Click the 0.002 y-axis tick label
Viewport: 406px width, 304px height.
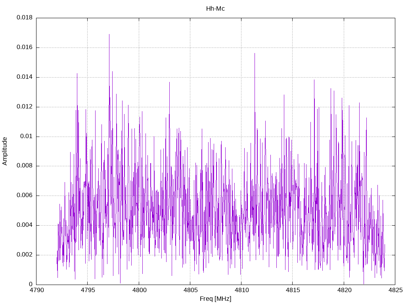tap(25, 255)
